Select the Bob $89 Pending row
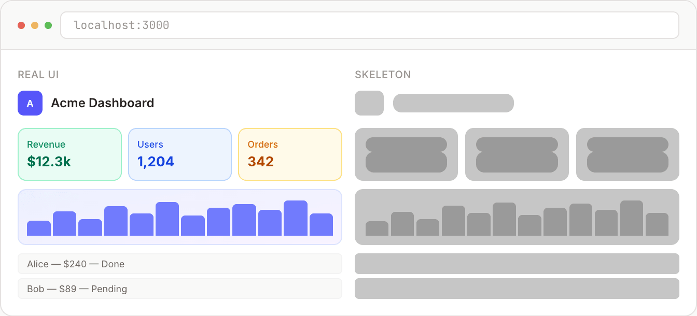 point(179,289)
